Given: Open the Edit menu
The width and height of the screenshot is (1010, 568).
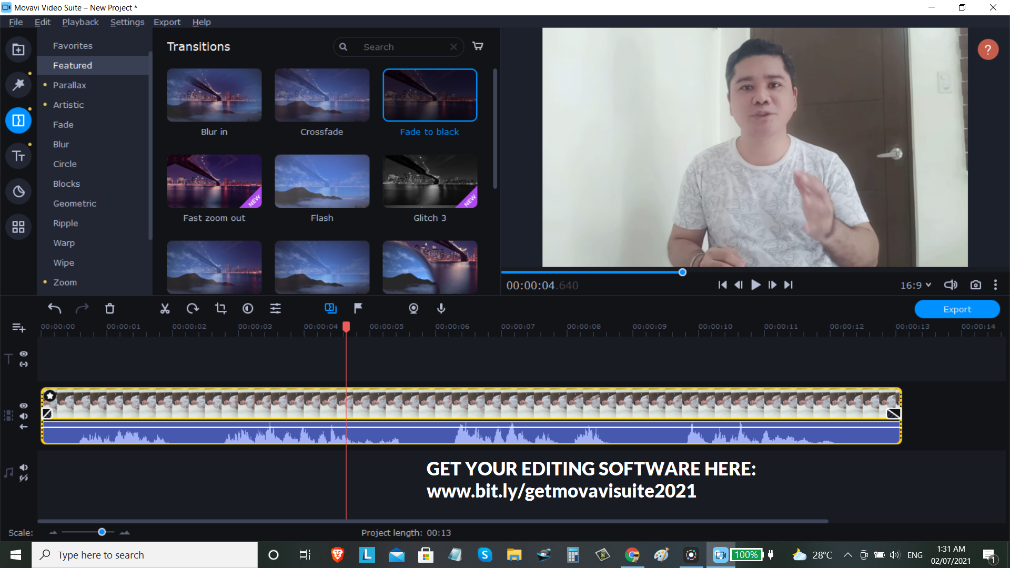Looking at the screenshot, I should point(43,22).
